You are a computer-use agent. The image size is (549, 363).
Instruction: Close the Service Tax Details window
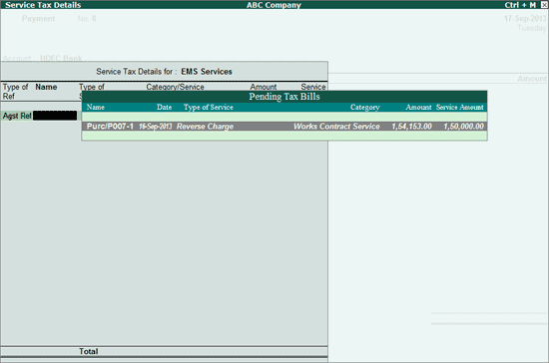click(x=544, y=5)
